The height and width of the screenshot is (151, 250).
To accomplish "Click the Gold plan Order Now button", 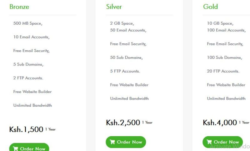I will [x=222, y=142].
